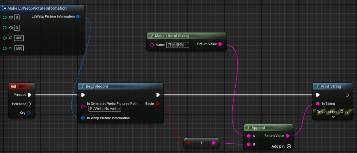Click the Add pin plus button
This screenshot has width=357, height=153.
(x=289, y=146)
